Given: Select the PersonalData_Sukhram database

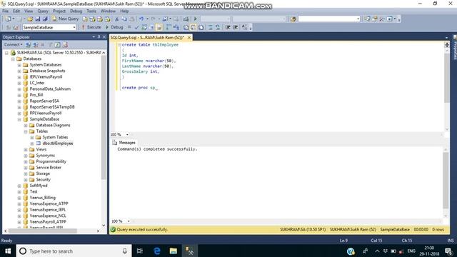Looking at the screenshot, I should [50, 89].
